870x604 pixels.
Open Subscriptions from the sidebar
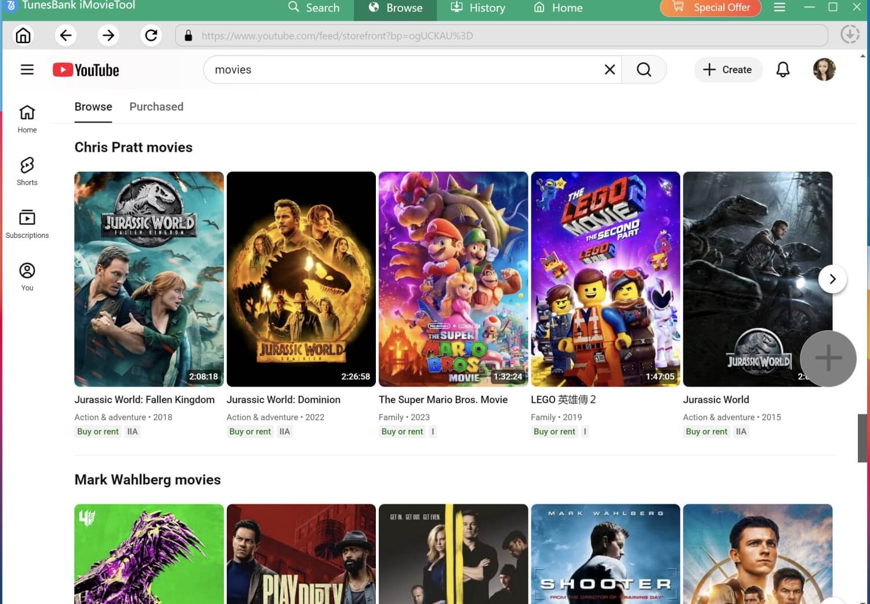pos(27,223)
